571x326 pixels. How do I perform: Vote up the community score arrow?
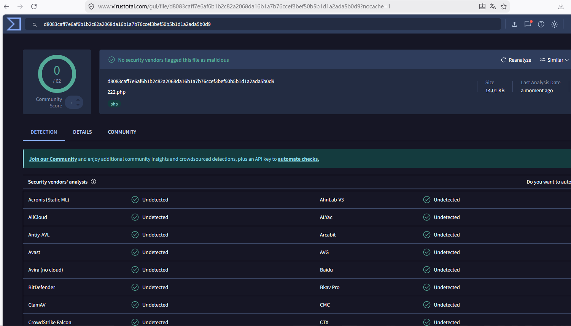pyautogui.click(x=78, y=100)
